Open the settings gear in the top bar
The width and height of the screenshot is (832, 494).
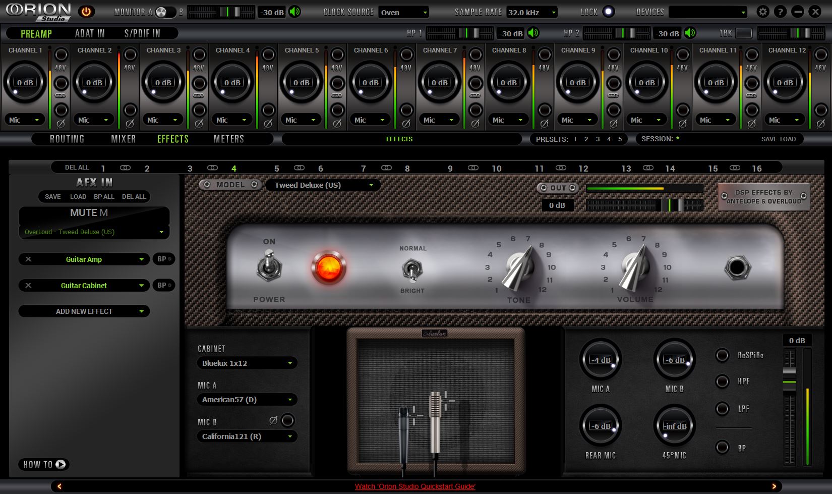coord(763,11)
